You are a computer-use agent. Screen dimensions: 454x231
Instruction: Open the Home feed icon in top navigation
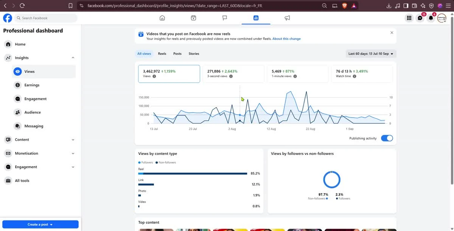(162, 18)
